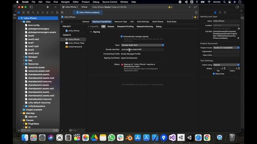This screenshot has height=144, width=257.
Task: Open Blender from the Dock
Action: coord(129,138)
